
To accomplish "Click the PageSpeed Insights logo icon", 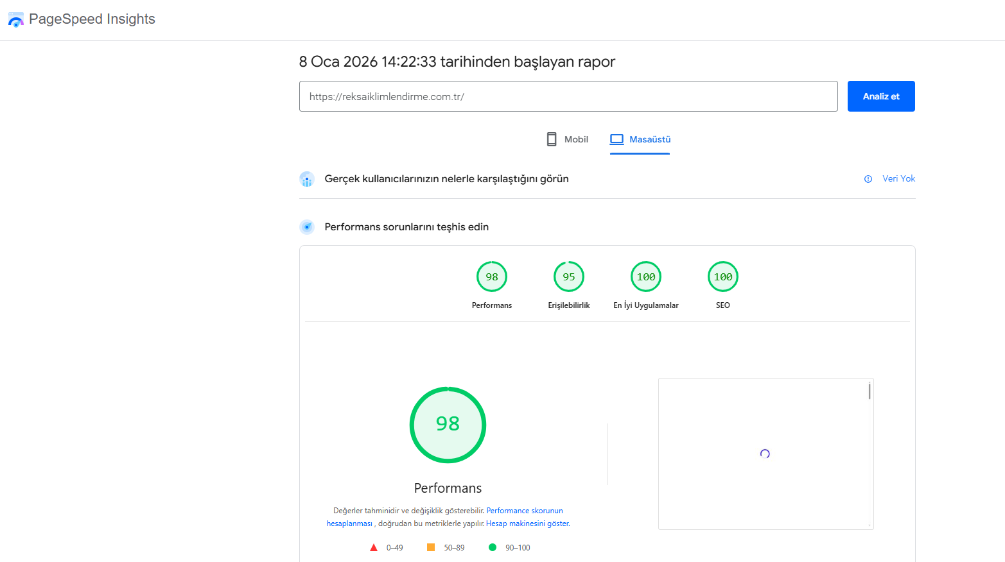I will coord(15,19).
